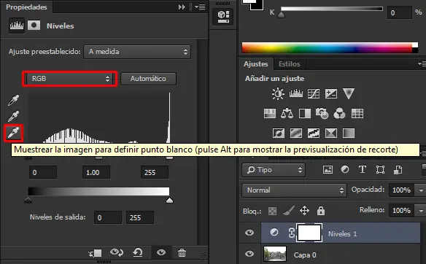Filter layers by adjustment layers
This screenshot has width=426, height=264.
[345, 170]
